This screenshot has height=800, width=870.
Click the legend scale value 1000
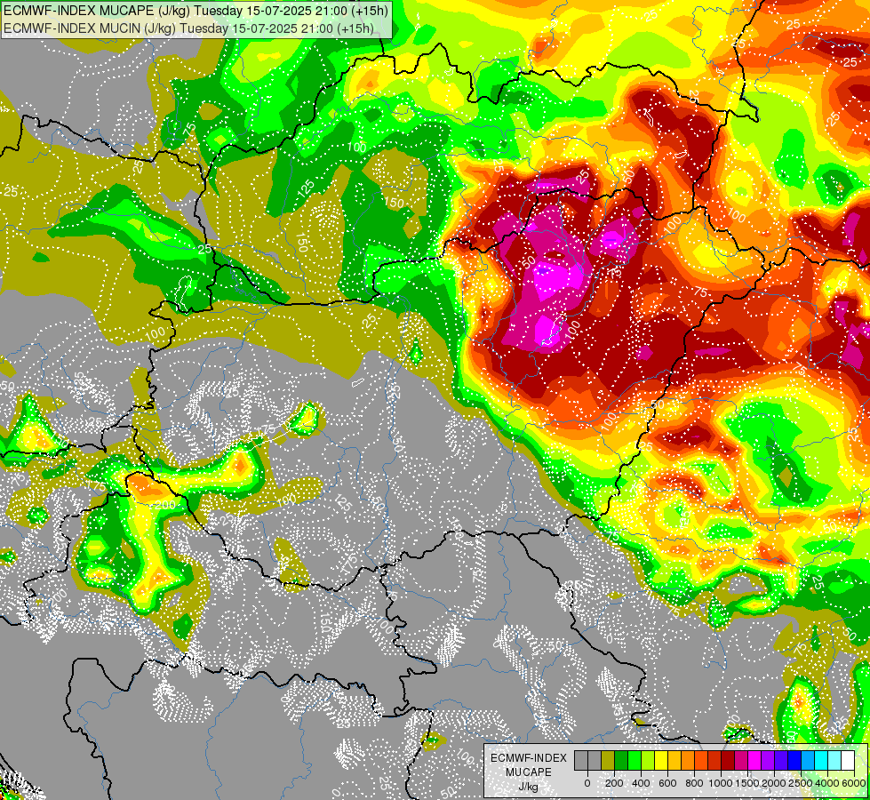coord(721,783)
